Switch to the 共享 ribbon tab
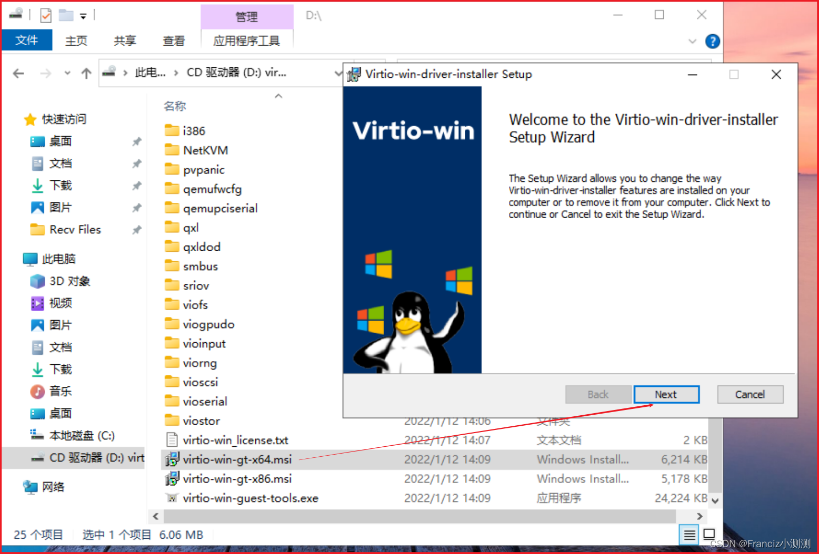This screenshot has height=554, width=819. pyautogui.click(x=125, y=40)
